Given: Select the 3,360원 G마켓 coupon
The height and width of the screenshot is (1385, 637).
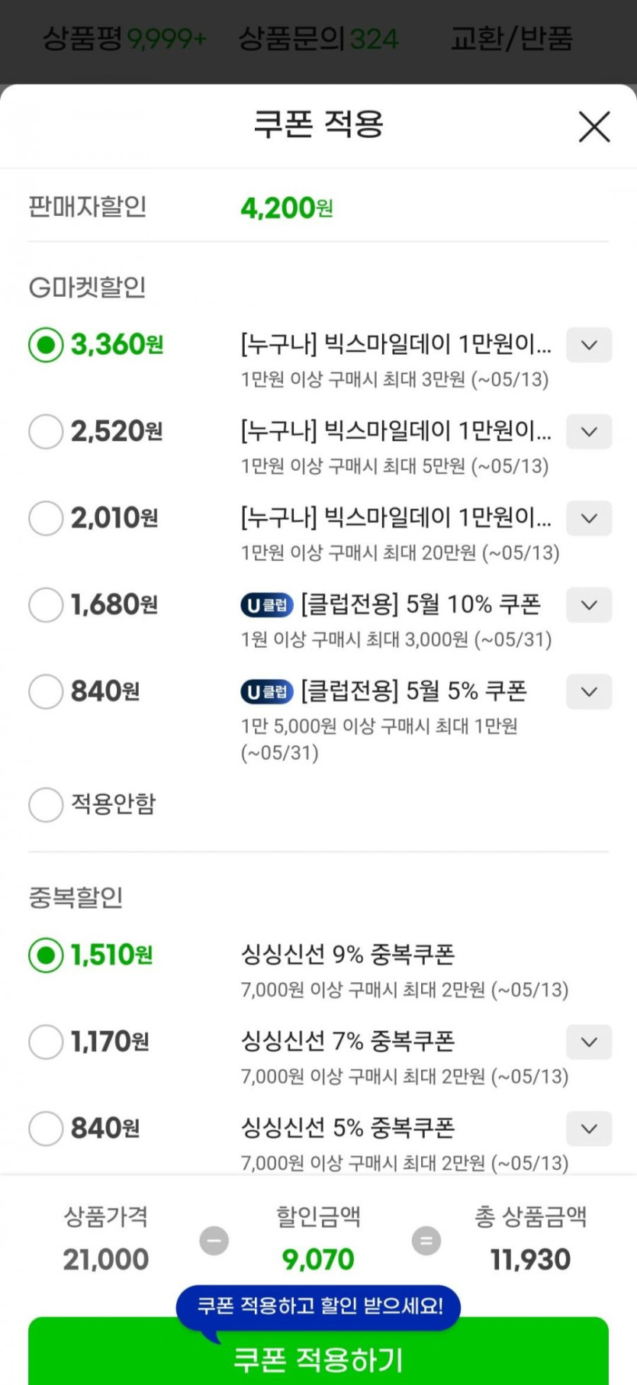Looking at the screenshot, I should click(x=46, y=345).
